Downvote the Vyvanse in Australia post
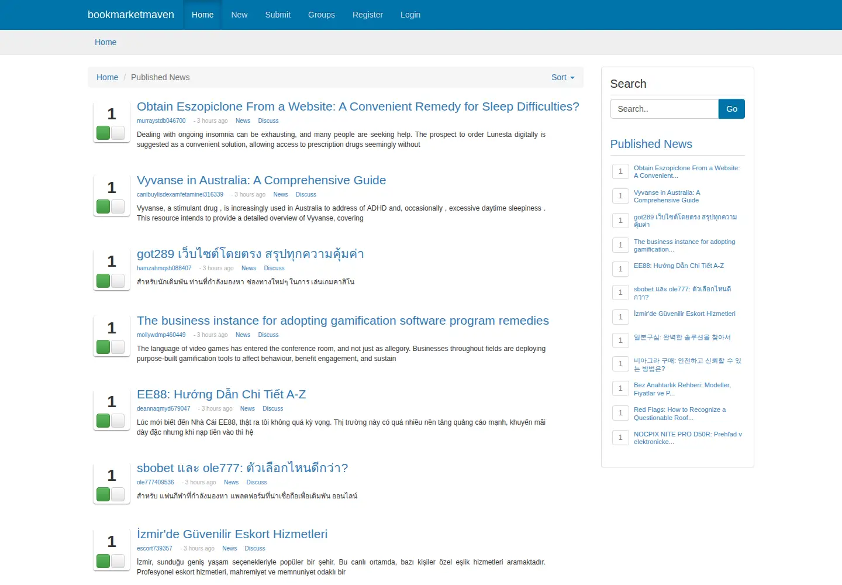This screenshot has height=585, width=842. pyautogui.click(x=118, y=207)
